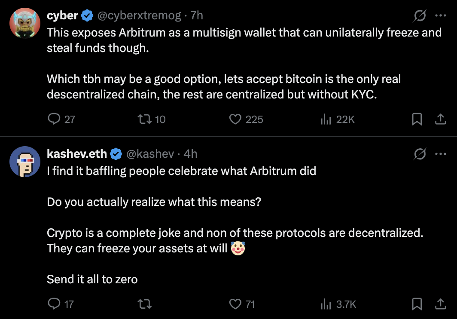Image resolution: width=457 pixels, height=319 pixels.
Task: Like kashev.eth's tweet with 71 likes
Action: [235, 304]
